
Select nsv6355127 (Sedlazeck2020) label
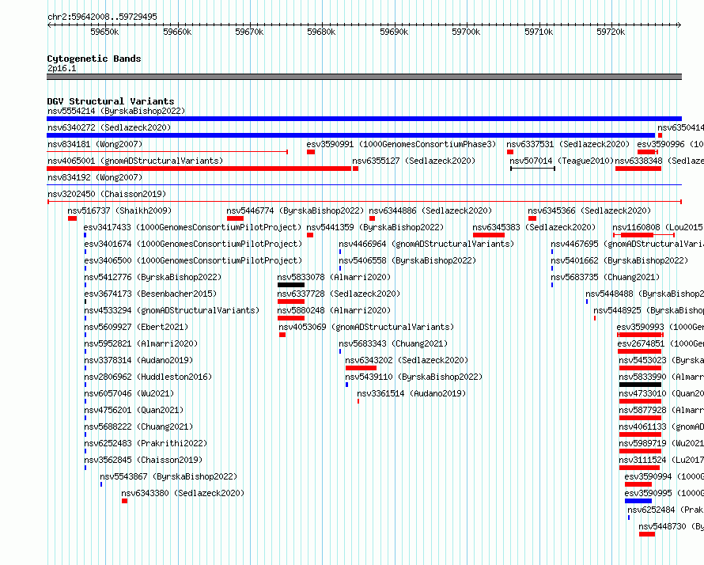(x=414, y=161)
